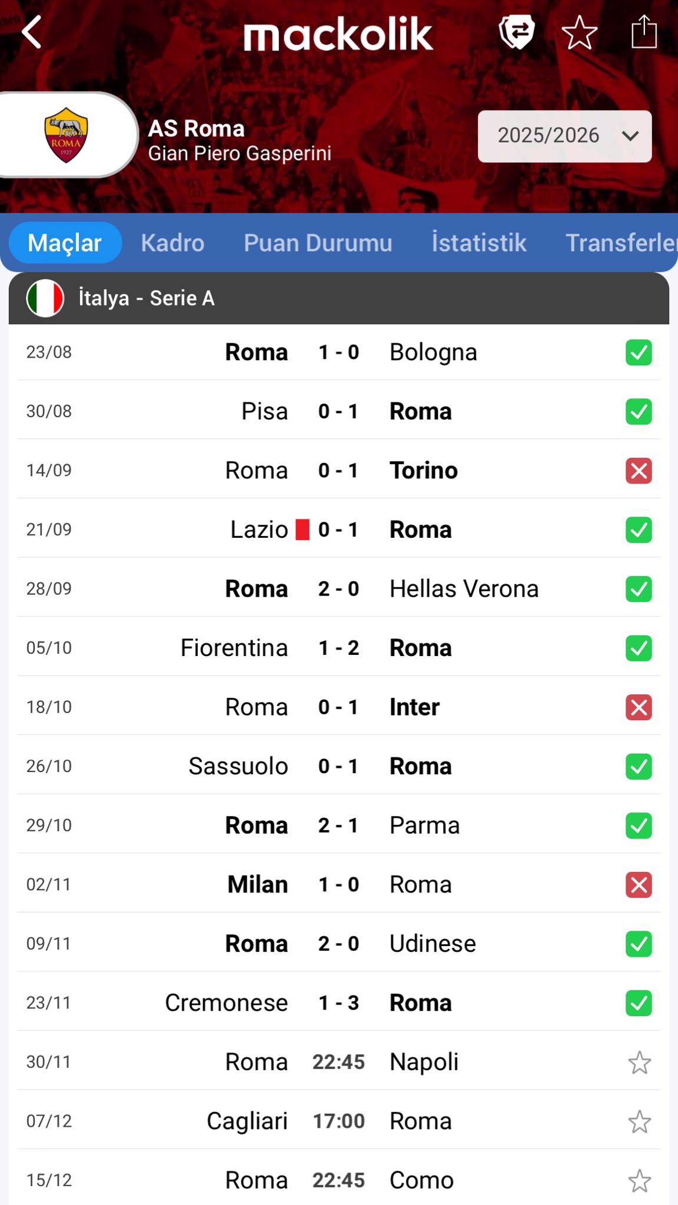Open the 2025/2026 season dropdown
The image size is (678, 1205).
564,136
